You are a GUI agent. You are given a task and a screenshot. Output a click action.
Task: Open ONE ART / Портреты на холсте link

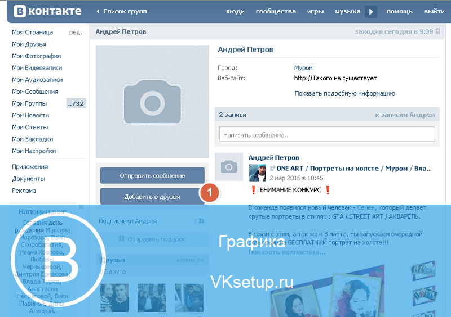(354, 169)
